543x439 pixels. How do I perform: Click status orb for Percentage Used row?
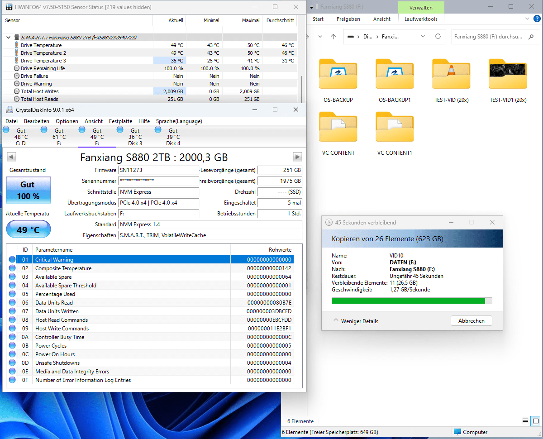[12, 294]
